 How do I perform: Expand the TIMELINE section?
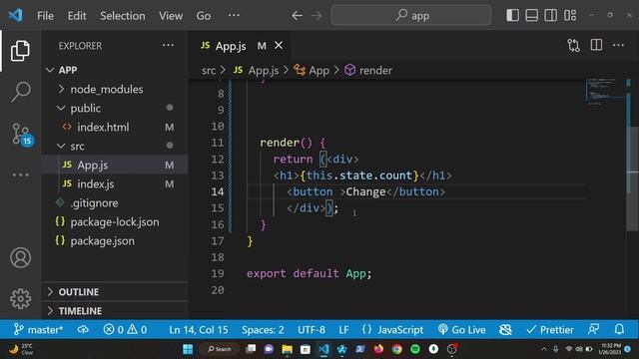point(115,311)
